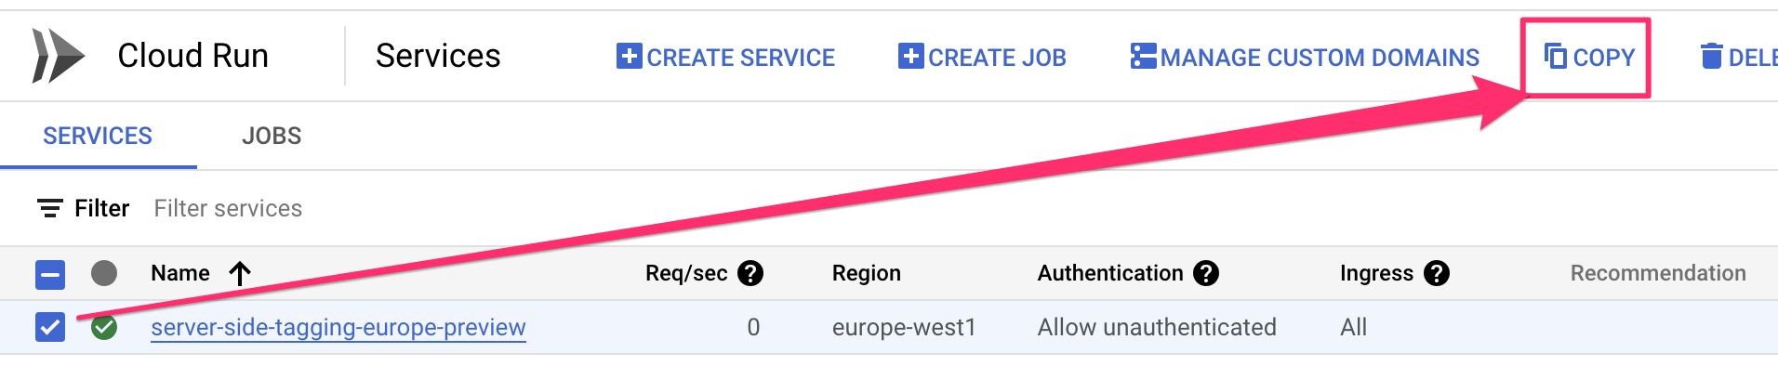Switch to the Jobs tab
The image size is (1778, 392).
(x=272, y=136)
